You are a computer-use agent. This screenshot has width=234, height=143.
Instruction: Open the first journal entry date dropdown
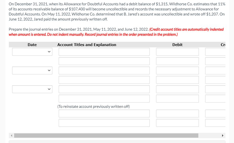pos(32,52)
